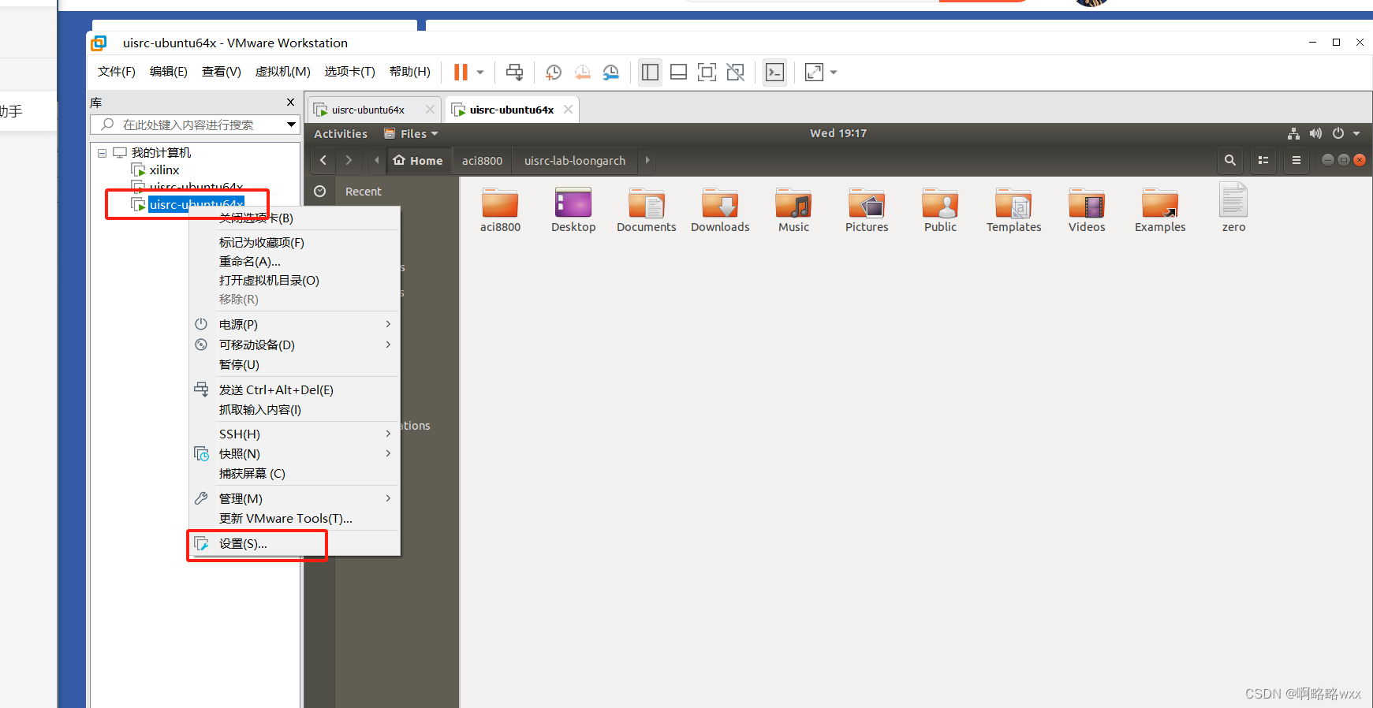Open the library search dropdown arrow

coord(291,125)
